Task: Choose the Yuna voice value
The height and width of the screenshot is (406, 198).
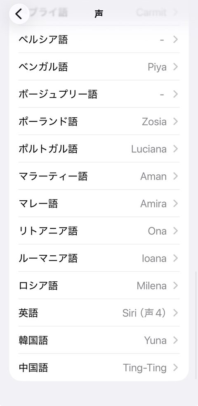Action: tap(156, 340)
